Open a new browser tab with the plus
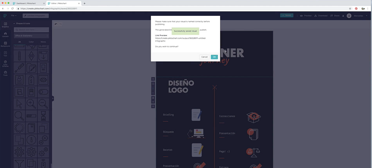372x168 pixels. pos(84,3)
